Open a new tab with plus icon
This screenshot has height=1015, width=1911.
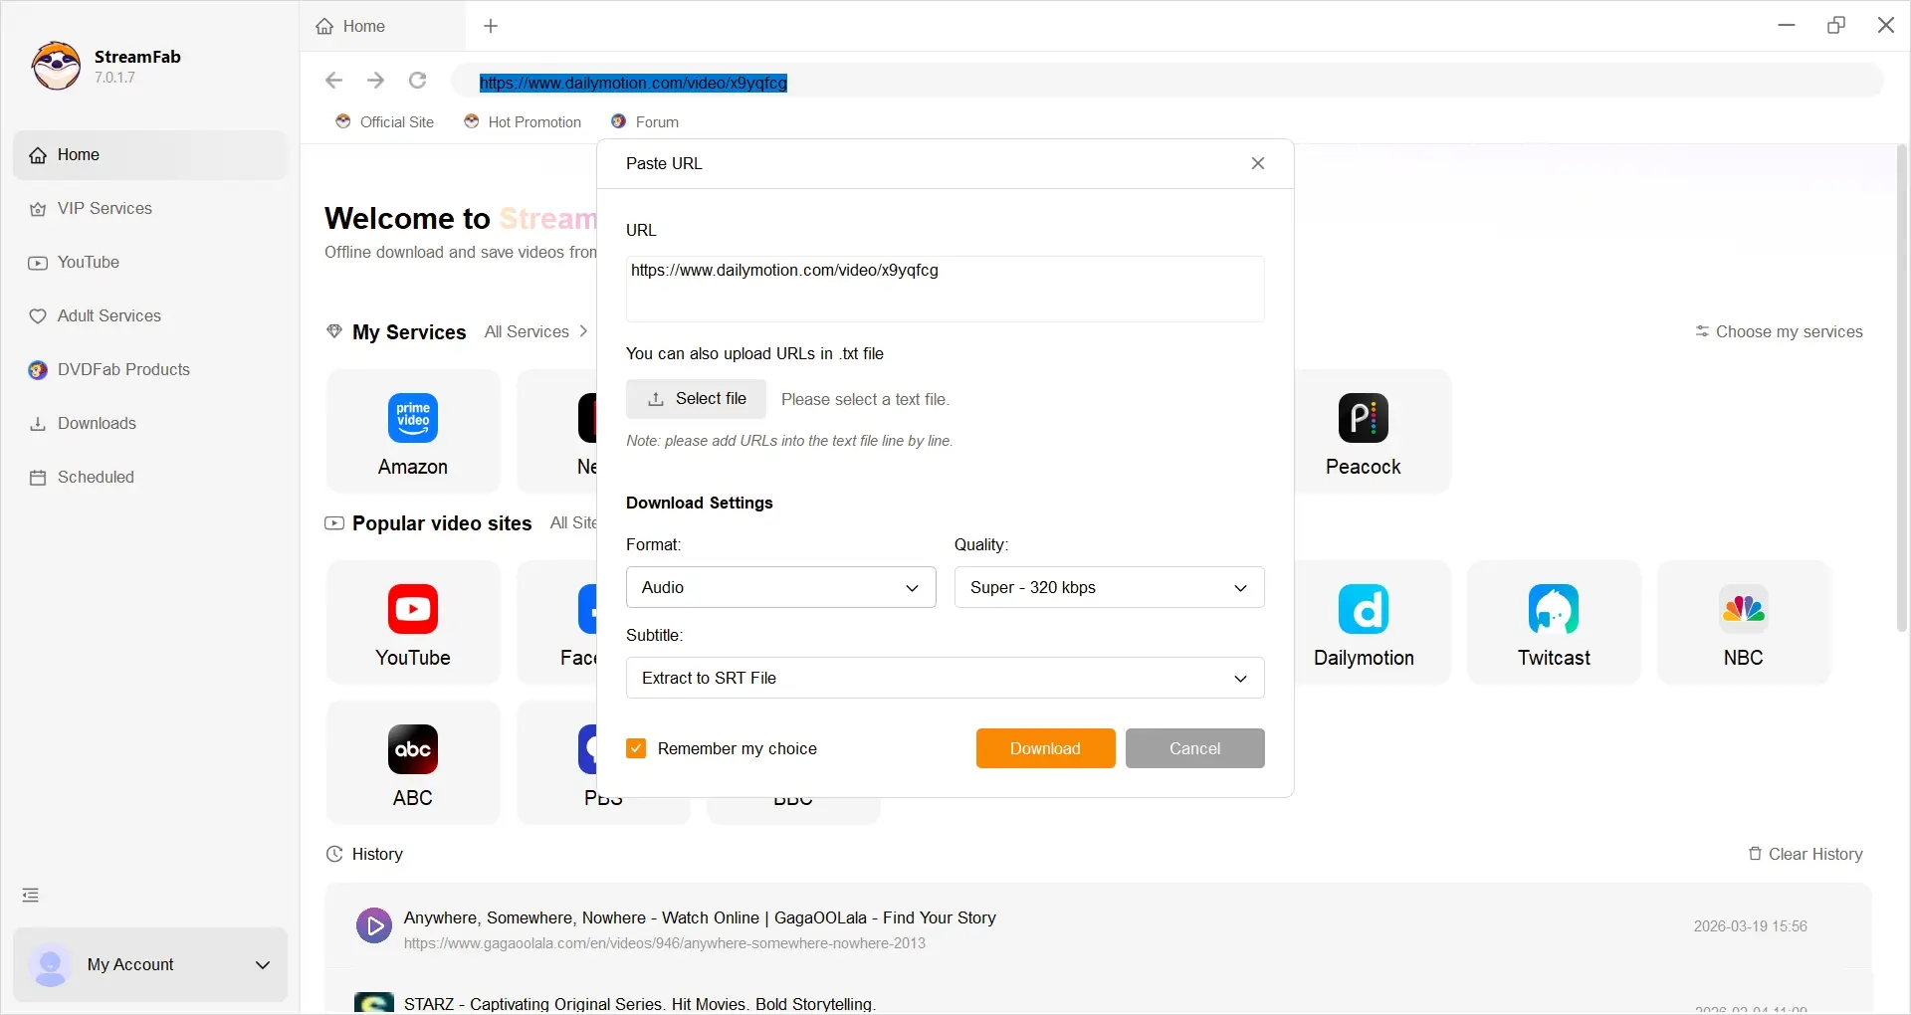tap(491, 26)
